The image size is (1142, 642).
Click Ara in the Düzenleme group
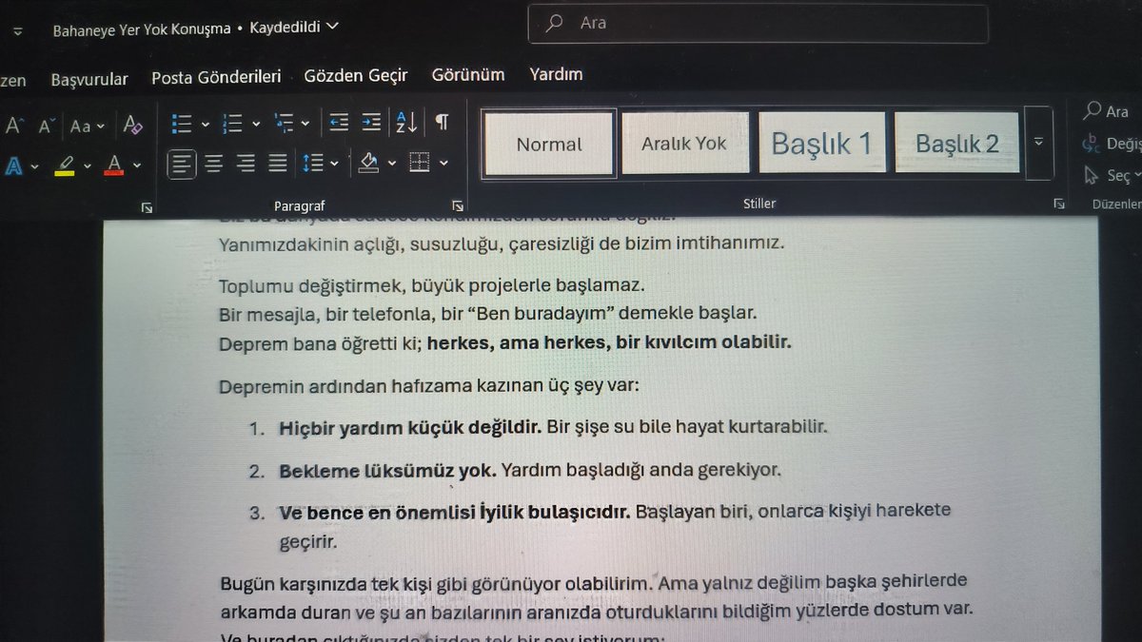point(1106,111)
